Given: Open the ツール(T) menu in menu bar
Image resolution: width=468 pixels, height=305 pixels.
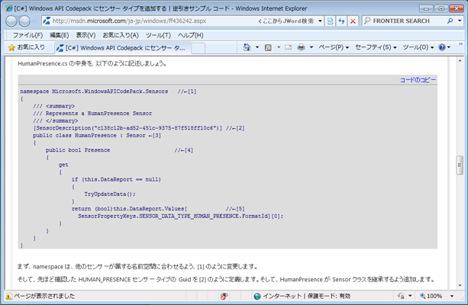Looking at the screenshot, I should tap(158, 35).
